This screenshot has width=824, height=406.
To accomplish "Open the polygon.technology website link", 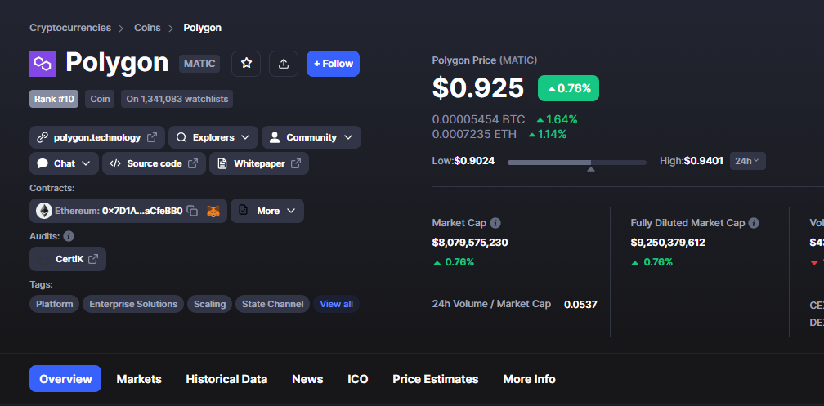I will [x=97, y=137].
